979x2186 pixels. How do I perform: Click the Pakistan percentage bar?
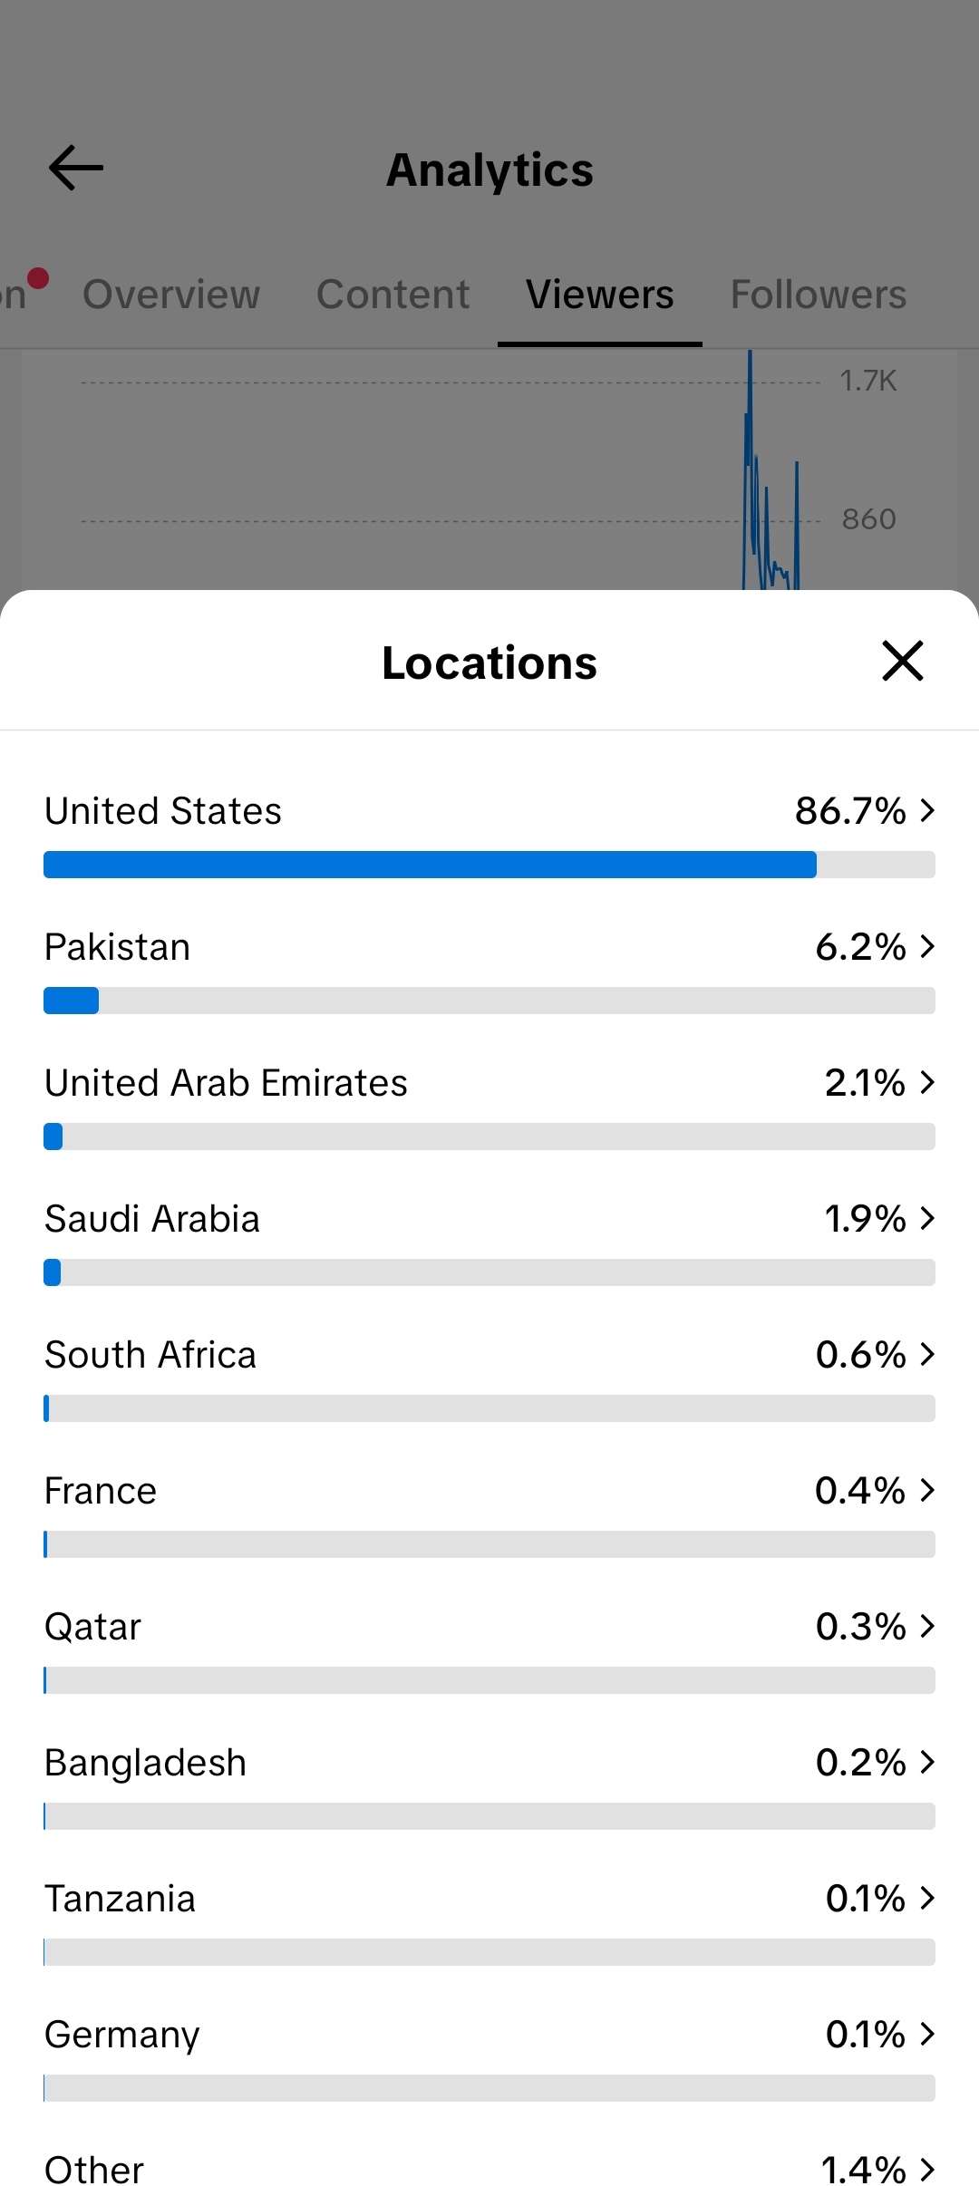(489, 1001)
